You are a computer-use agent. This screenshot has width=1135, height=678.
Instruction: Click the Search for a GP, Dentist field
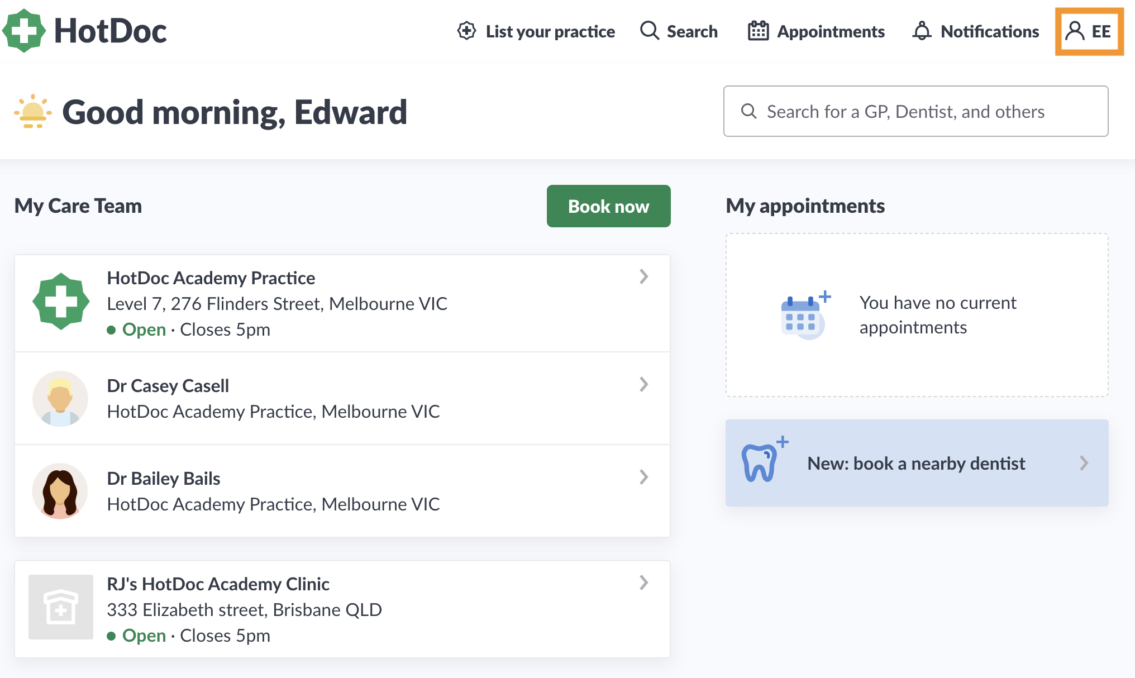pos(915,111)
